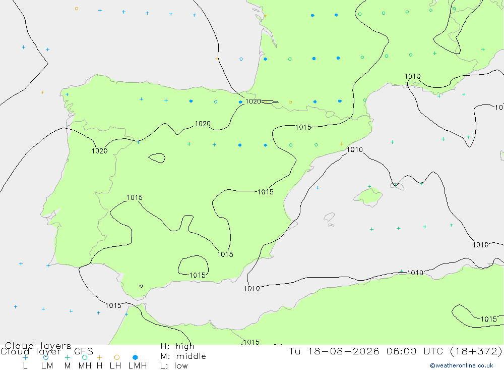Click the filled blue LMH legend dot

coord(135,357)
